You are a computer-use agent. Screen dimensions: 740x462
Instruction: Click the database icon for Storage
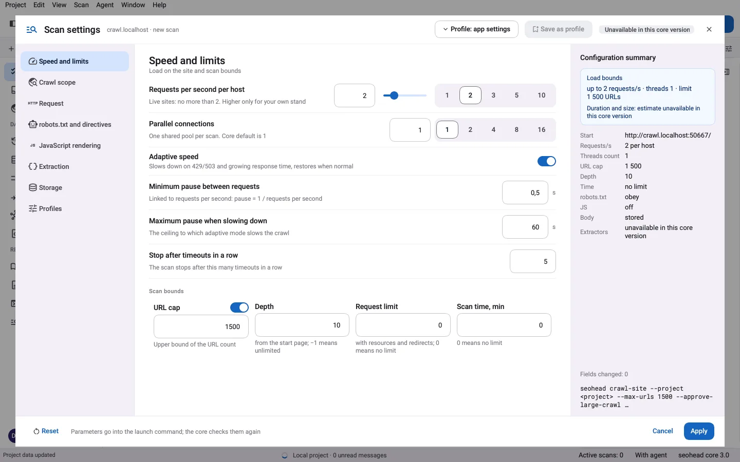(x=33, y=188)
